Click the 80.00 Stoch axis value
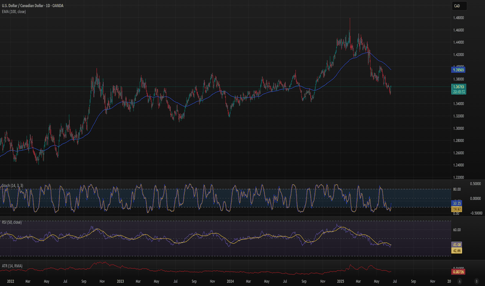The height and width of the screenshot is (286, 485). (x=457, y=189)
